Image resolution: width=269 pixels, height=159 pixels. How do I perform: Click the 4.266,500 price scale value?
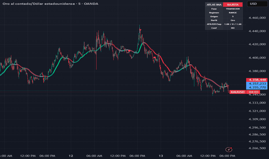pos(257,148)
